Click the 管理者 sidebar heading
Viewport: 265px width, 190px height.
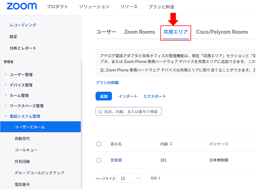[8, 62]
